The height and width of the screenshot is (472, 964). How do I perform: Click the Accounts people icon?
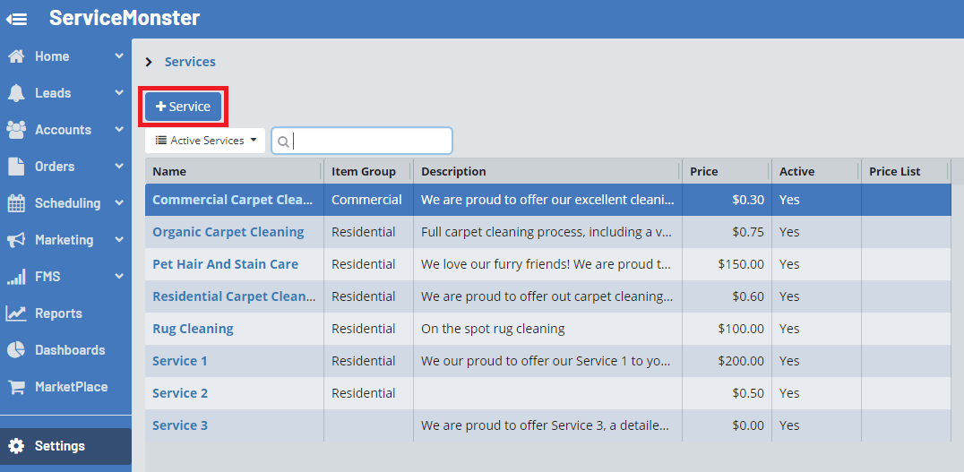[16, 130]
